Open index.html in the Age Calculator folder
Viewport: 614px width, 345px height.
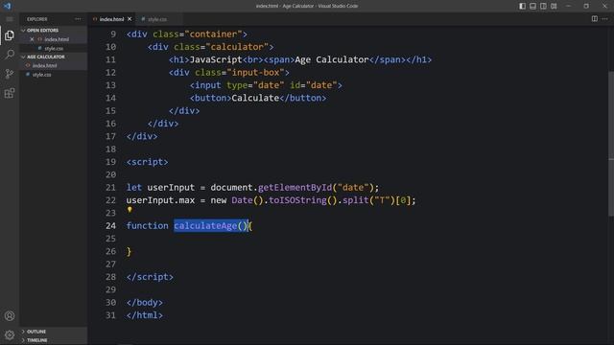pyautogui.click(x=45, y=66)
